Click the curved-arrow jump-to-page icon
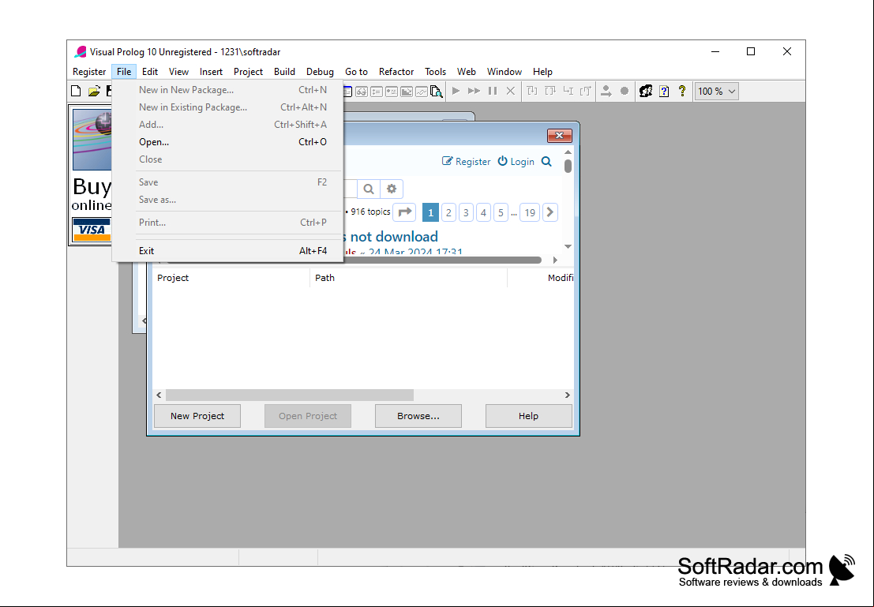This screenshot has width=874, height=607. coord(405,212)
